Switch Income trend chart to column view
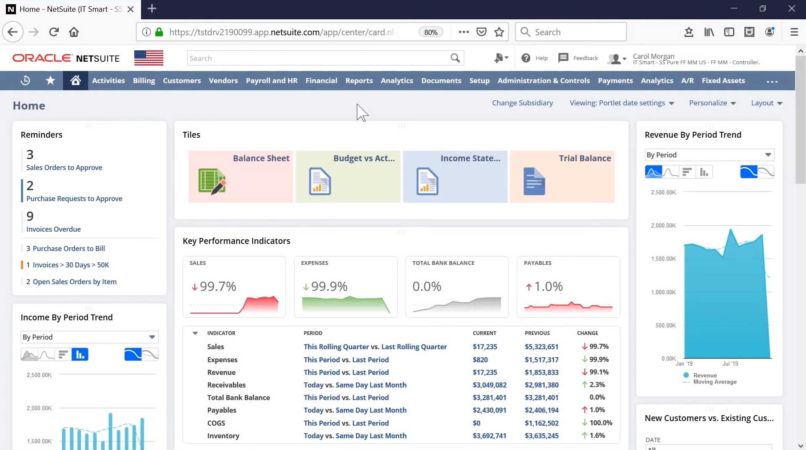 pos(80,355)
